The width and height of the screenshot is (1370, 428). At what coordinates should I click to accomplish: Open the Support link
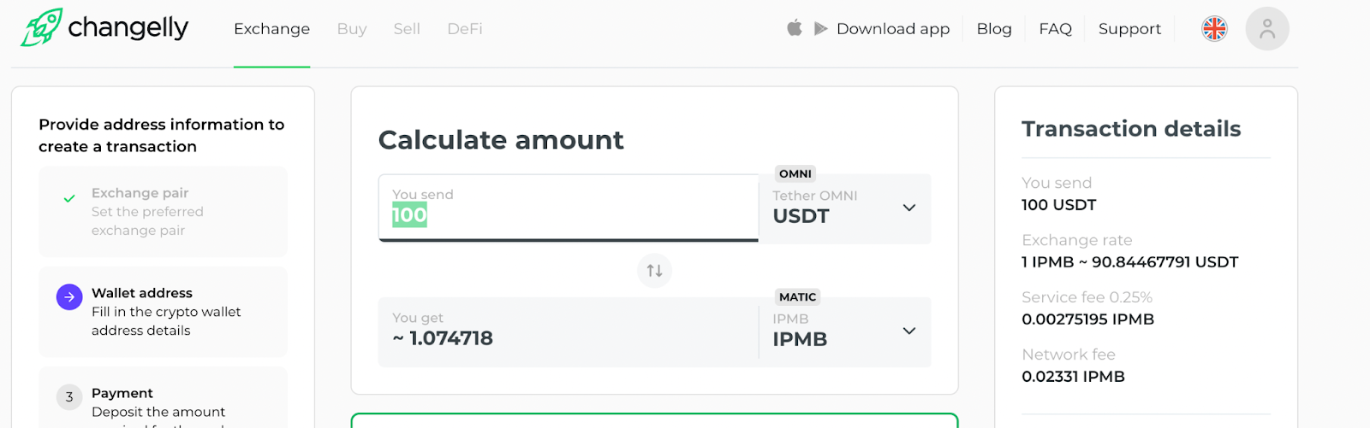click(x=1129, y=29)
